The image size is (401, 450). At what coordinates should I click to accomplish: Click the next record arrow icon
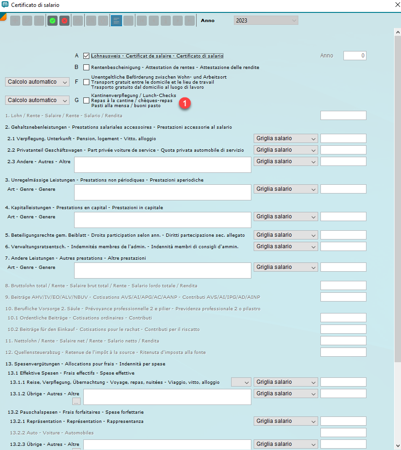pos(178,20)
